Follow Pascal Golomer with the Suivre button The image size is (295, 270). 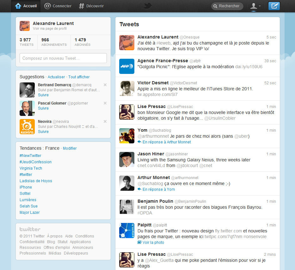43,108
